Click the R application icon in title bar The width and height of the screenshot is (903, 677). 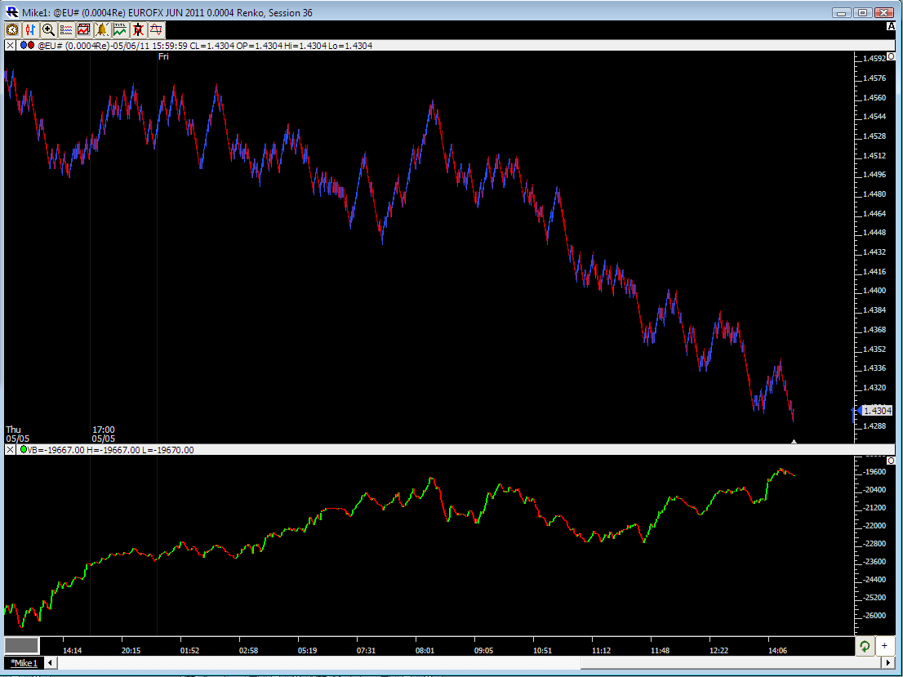point(11,12)
